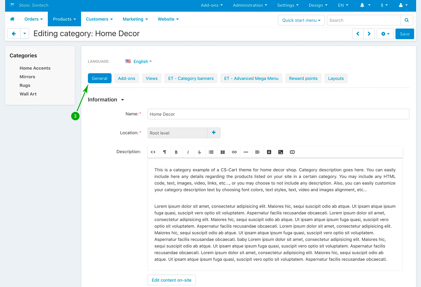
Task: Add location with the plus button
Action: coord(214,133)
